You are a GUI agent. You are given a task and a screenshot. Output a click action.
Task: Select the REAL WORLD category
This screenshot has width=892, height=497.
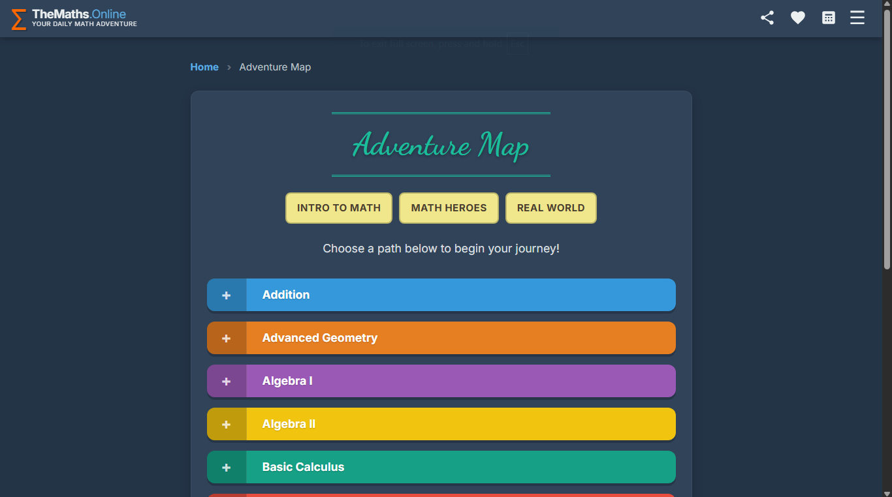(550, 207)
